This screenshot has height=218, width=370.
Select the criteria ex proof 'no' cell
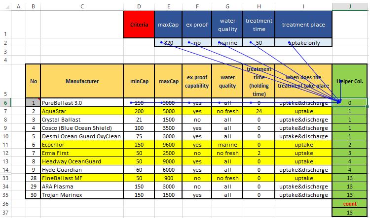[x=197, y=43]
